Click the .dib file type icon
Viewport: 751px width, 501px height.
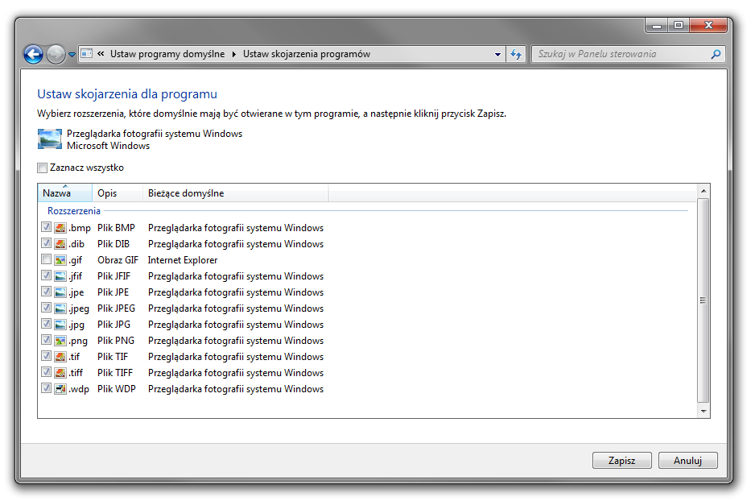click(x=60, y=244)
